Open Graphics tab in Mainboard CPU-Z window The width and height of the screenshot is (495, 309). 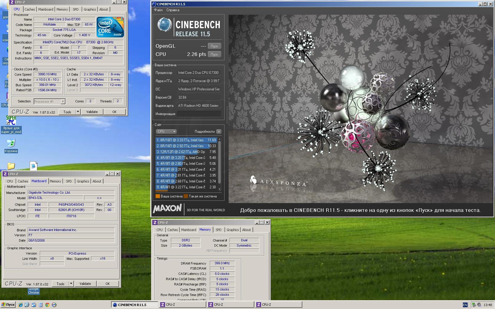point(83,181)
